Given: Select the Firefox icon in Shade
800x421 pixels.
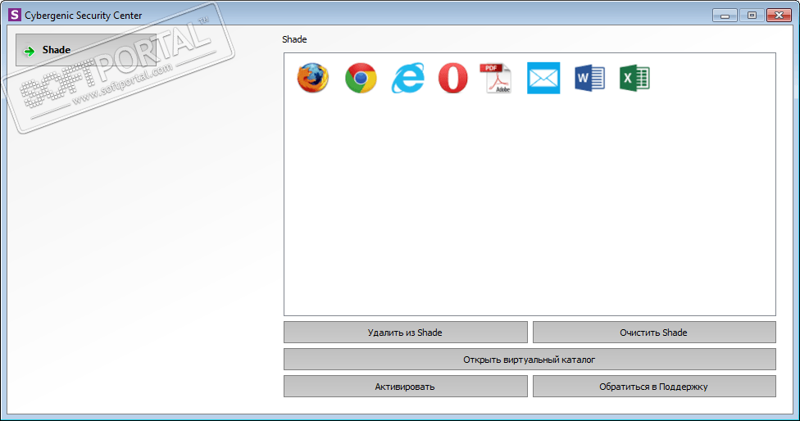Looking at the screenshot, I should point(313,78).
